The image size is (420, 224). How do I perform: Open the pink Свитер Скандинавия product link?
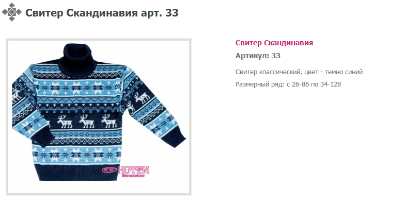(274, 43)
